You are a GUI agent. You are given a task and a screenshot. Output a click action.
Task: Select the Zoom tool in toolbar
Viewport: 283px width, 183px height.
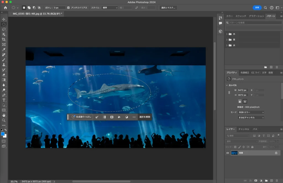pyautogui.click(x=4, y=120)
